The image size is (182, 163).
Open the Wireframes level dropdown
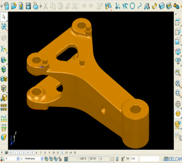click(x=32, y=159)
